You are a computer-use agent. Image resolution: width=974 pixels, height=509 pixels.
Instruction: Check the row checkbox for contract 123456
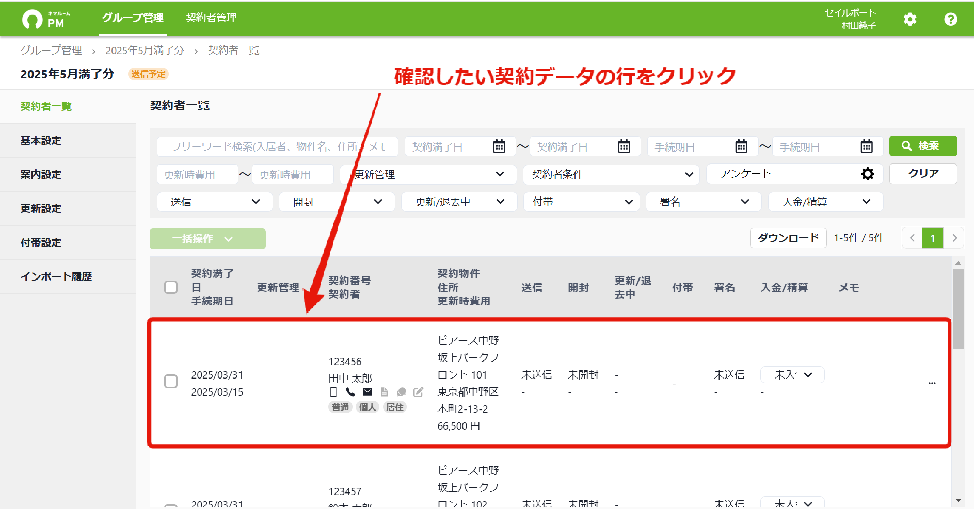[171, 381]
